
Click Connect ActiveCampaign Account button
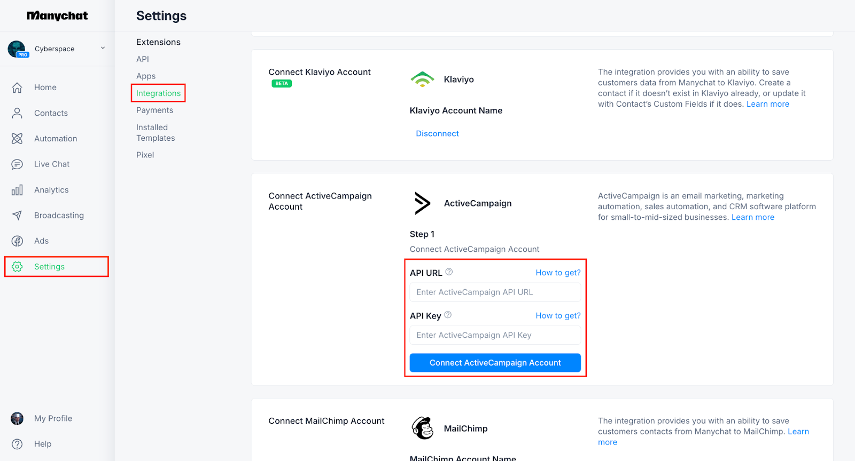[x=495, y=363]
